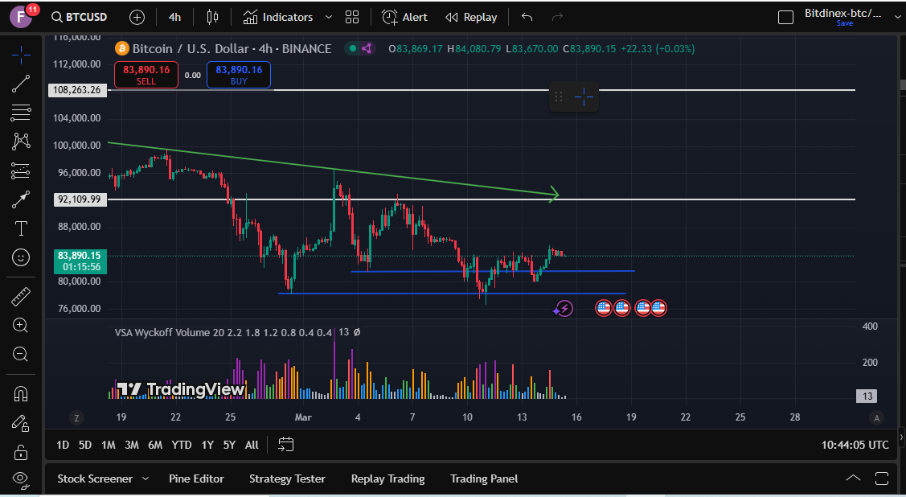Open the Fibonacci retracement tools
Viewport: 906px width, 497px height.
(21, 113)
